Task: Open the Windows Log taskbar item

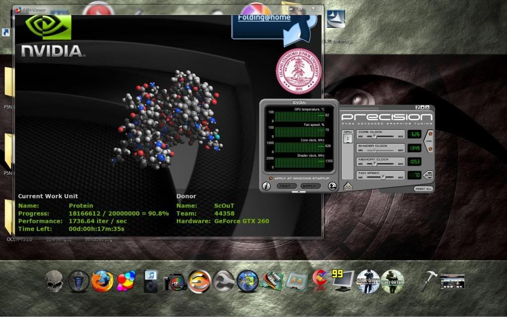Action: (x=99, y=239)
